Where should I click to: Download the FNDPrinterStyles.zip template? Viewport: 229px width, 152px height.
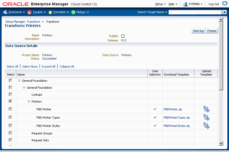[x=177, y=126]
